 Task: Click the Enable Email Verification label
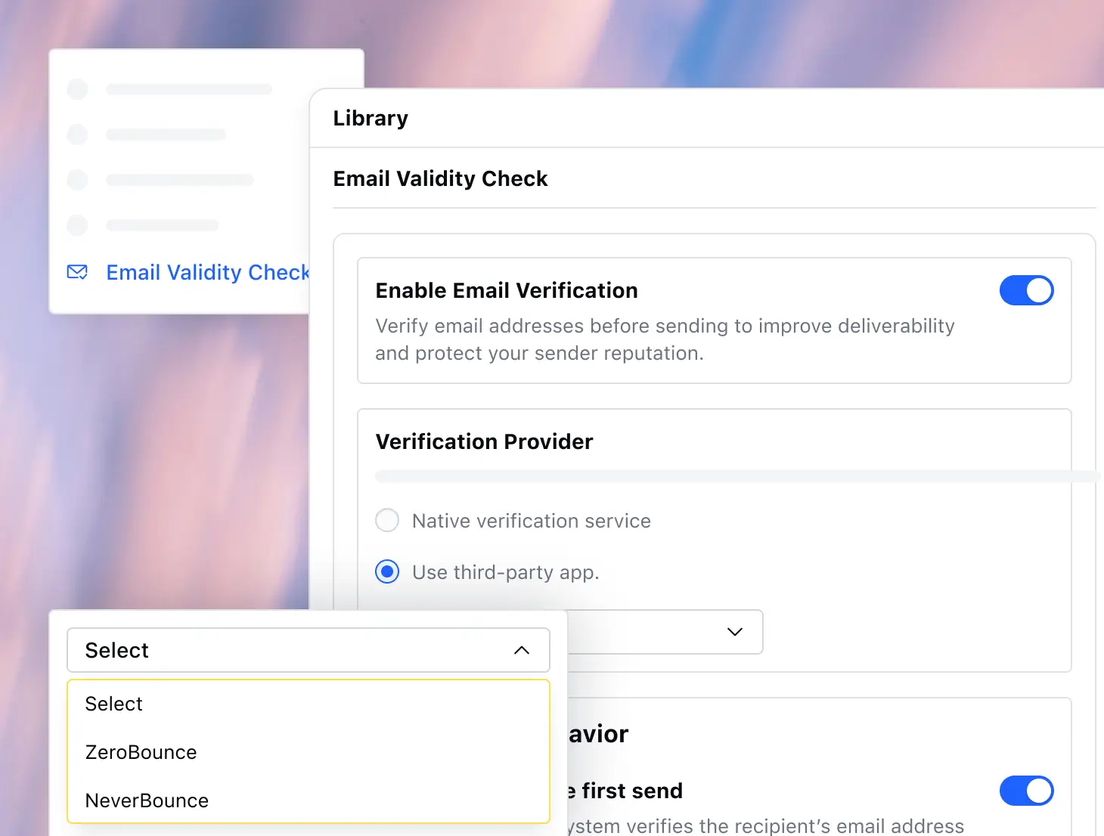click(507, 290)
